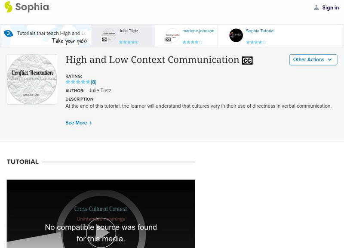344x248 pixels.
Task: Click the five-star rating under RATING
Action: click(x=78, y=82)
